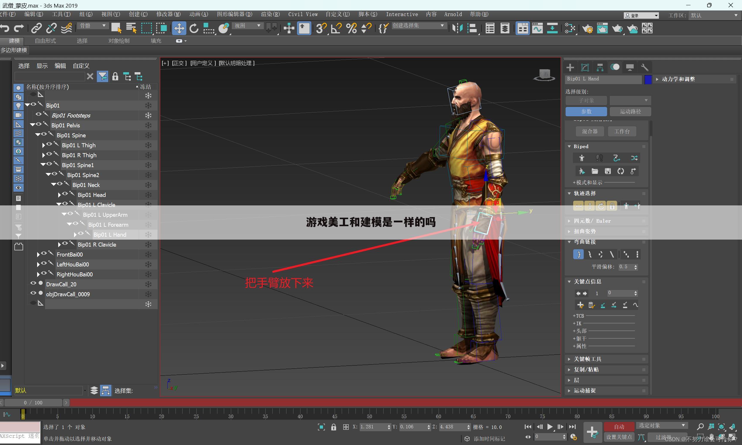The image size is (742, 445).
Task: Open the Display panel icon
Action: tap(630, 67)
